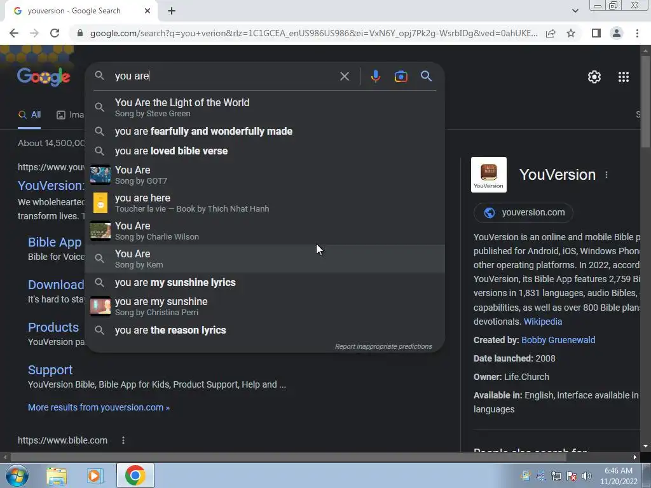Screen dimensions: 651x488
Task: Choose 'you are fearfully and wonderfully made'
Action: 265,131
